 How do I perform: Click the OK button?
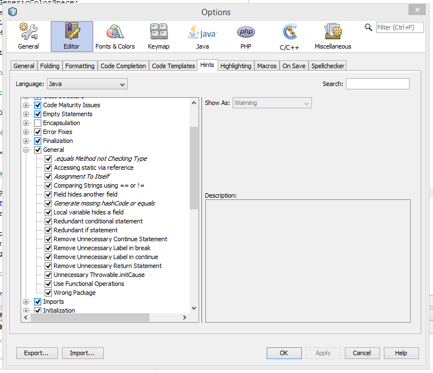coord(283,353)
